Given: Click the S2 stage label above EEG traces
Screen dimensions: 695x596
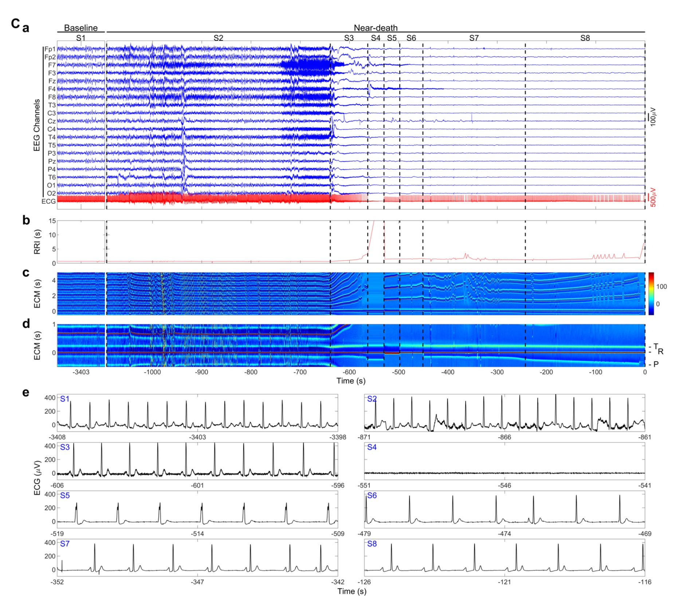Looking at the screenshot, I should click(218, 38).
